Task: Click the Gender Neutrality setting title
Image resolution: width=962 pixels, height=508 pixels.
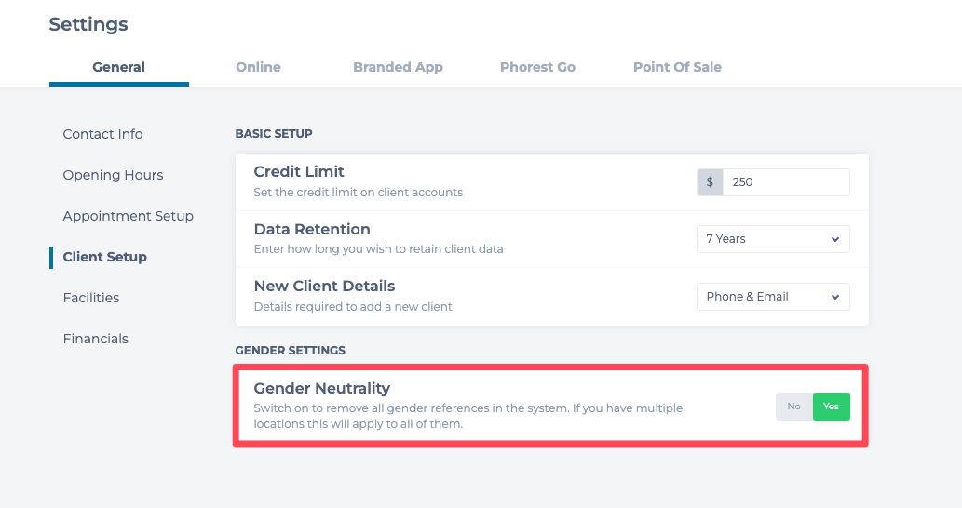Action: coord(321,388)
